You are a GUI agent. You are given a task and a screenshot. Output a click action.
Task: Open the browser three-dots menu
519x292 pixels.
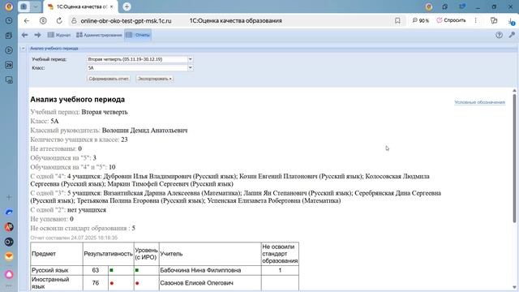[x=476, y=20]
